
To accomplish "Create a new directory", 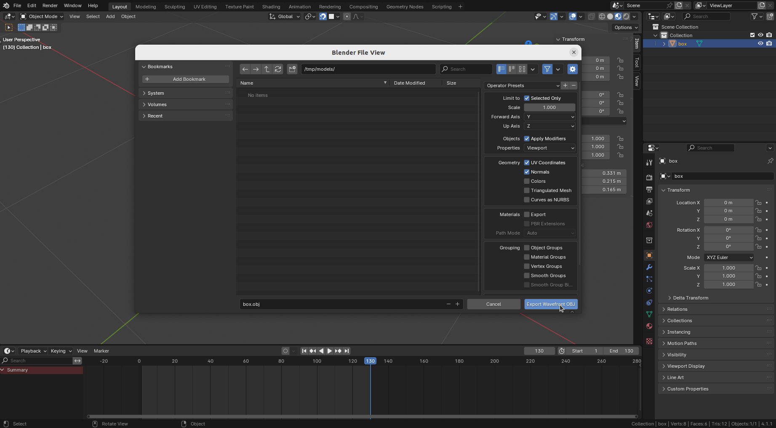I will pos(292,69).
